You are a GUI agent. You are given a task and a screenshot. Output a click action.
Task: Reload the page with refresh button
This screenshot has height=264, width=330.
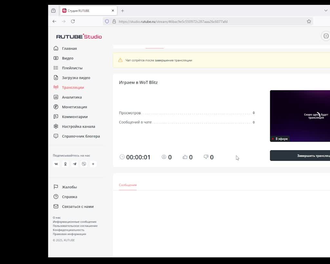[x=73, y=21]
